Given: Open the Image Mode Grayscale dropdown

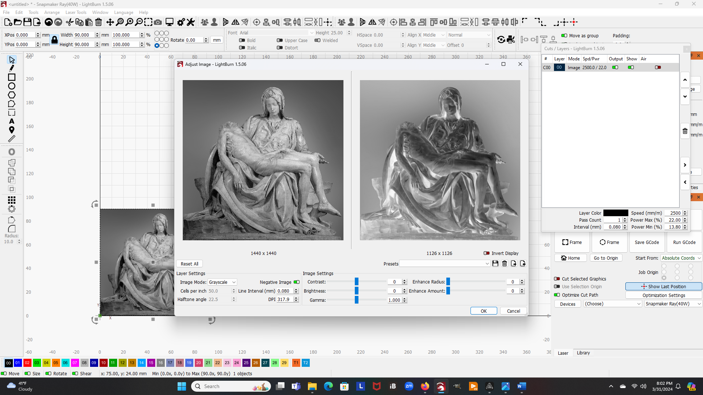Looking at the screenshot, I should click(222, 282).
